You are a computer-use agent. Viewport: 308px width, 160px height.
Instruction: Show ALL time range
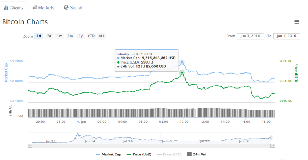102,36
